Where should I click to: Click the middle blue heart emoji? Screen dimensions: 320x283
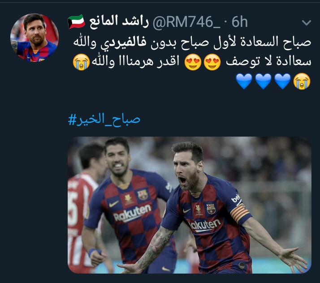[x=263, y=81]
